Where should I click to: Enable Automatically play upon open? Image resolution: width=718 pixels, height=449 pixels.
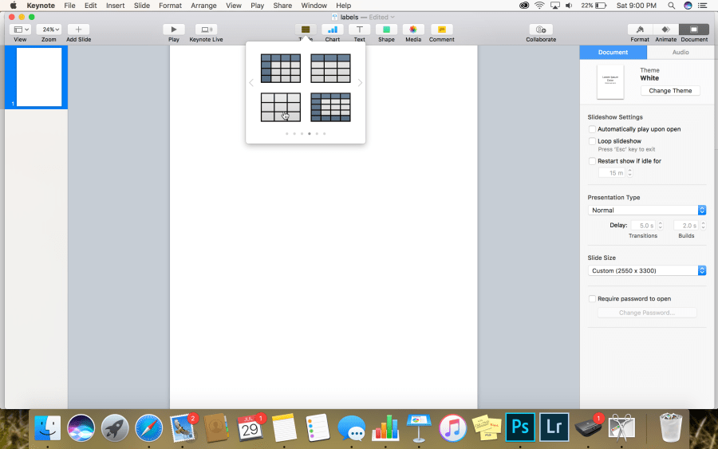tap(592, 129)
